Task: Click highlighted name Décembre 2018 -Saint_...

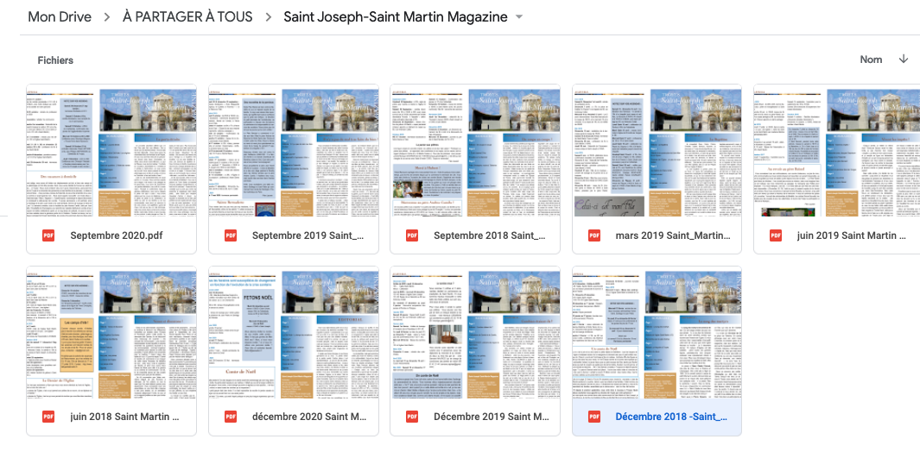Action: (671, 417)
